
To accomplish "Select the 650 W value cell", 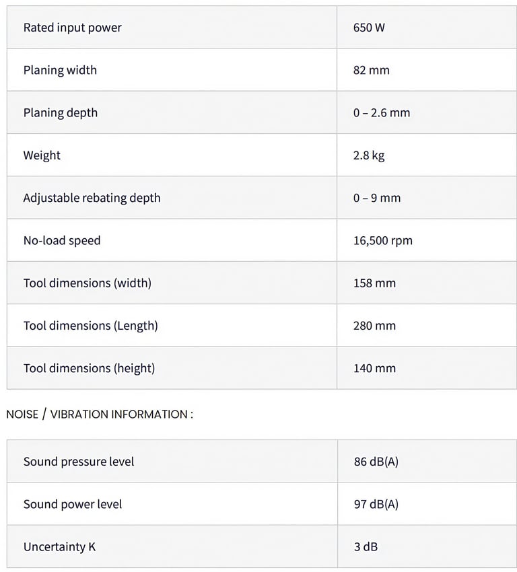I will point(369,28).
